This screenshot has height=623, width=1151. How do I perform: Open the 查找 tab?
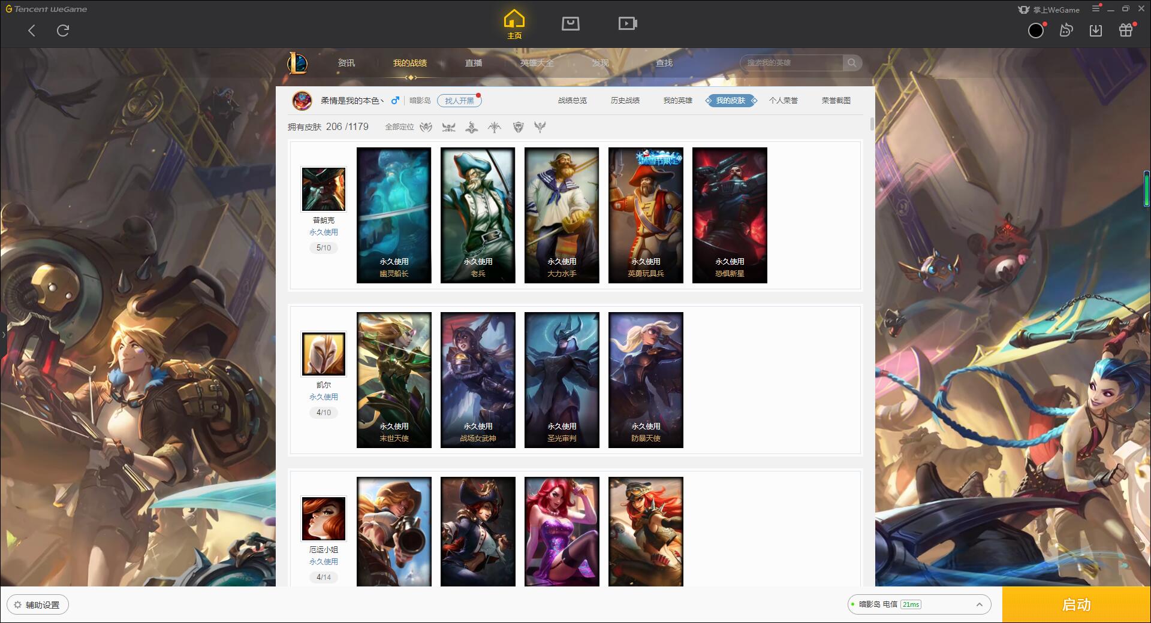tap(664, 63)
